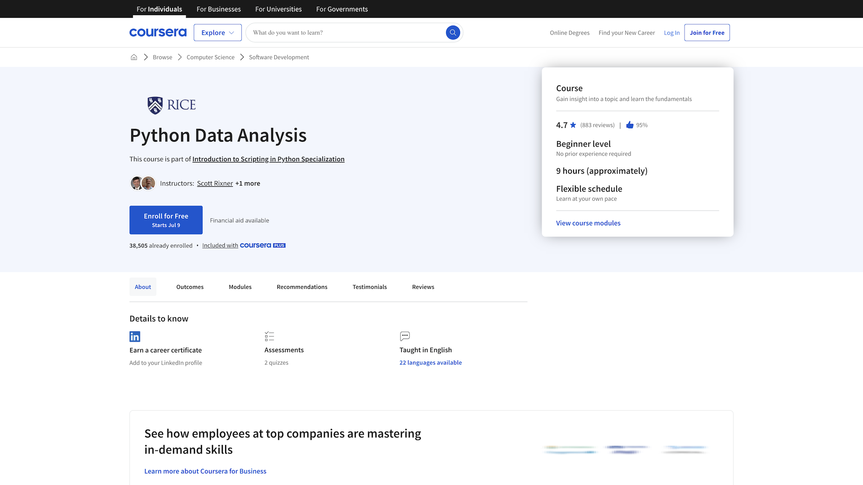Go to Software Development breadcrumb

click(x=279, y=57)
